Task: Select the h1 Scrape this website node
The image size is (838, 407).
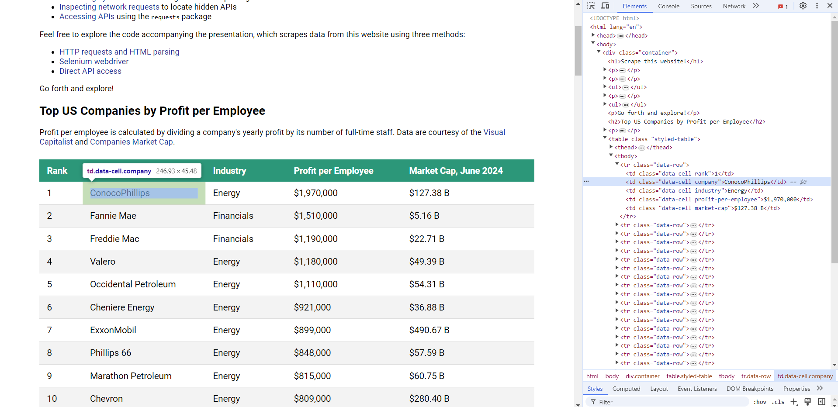Action: point(655,62)
